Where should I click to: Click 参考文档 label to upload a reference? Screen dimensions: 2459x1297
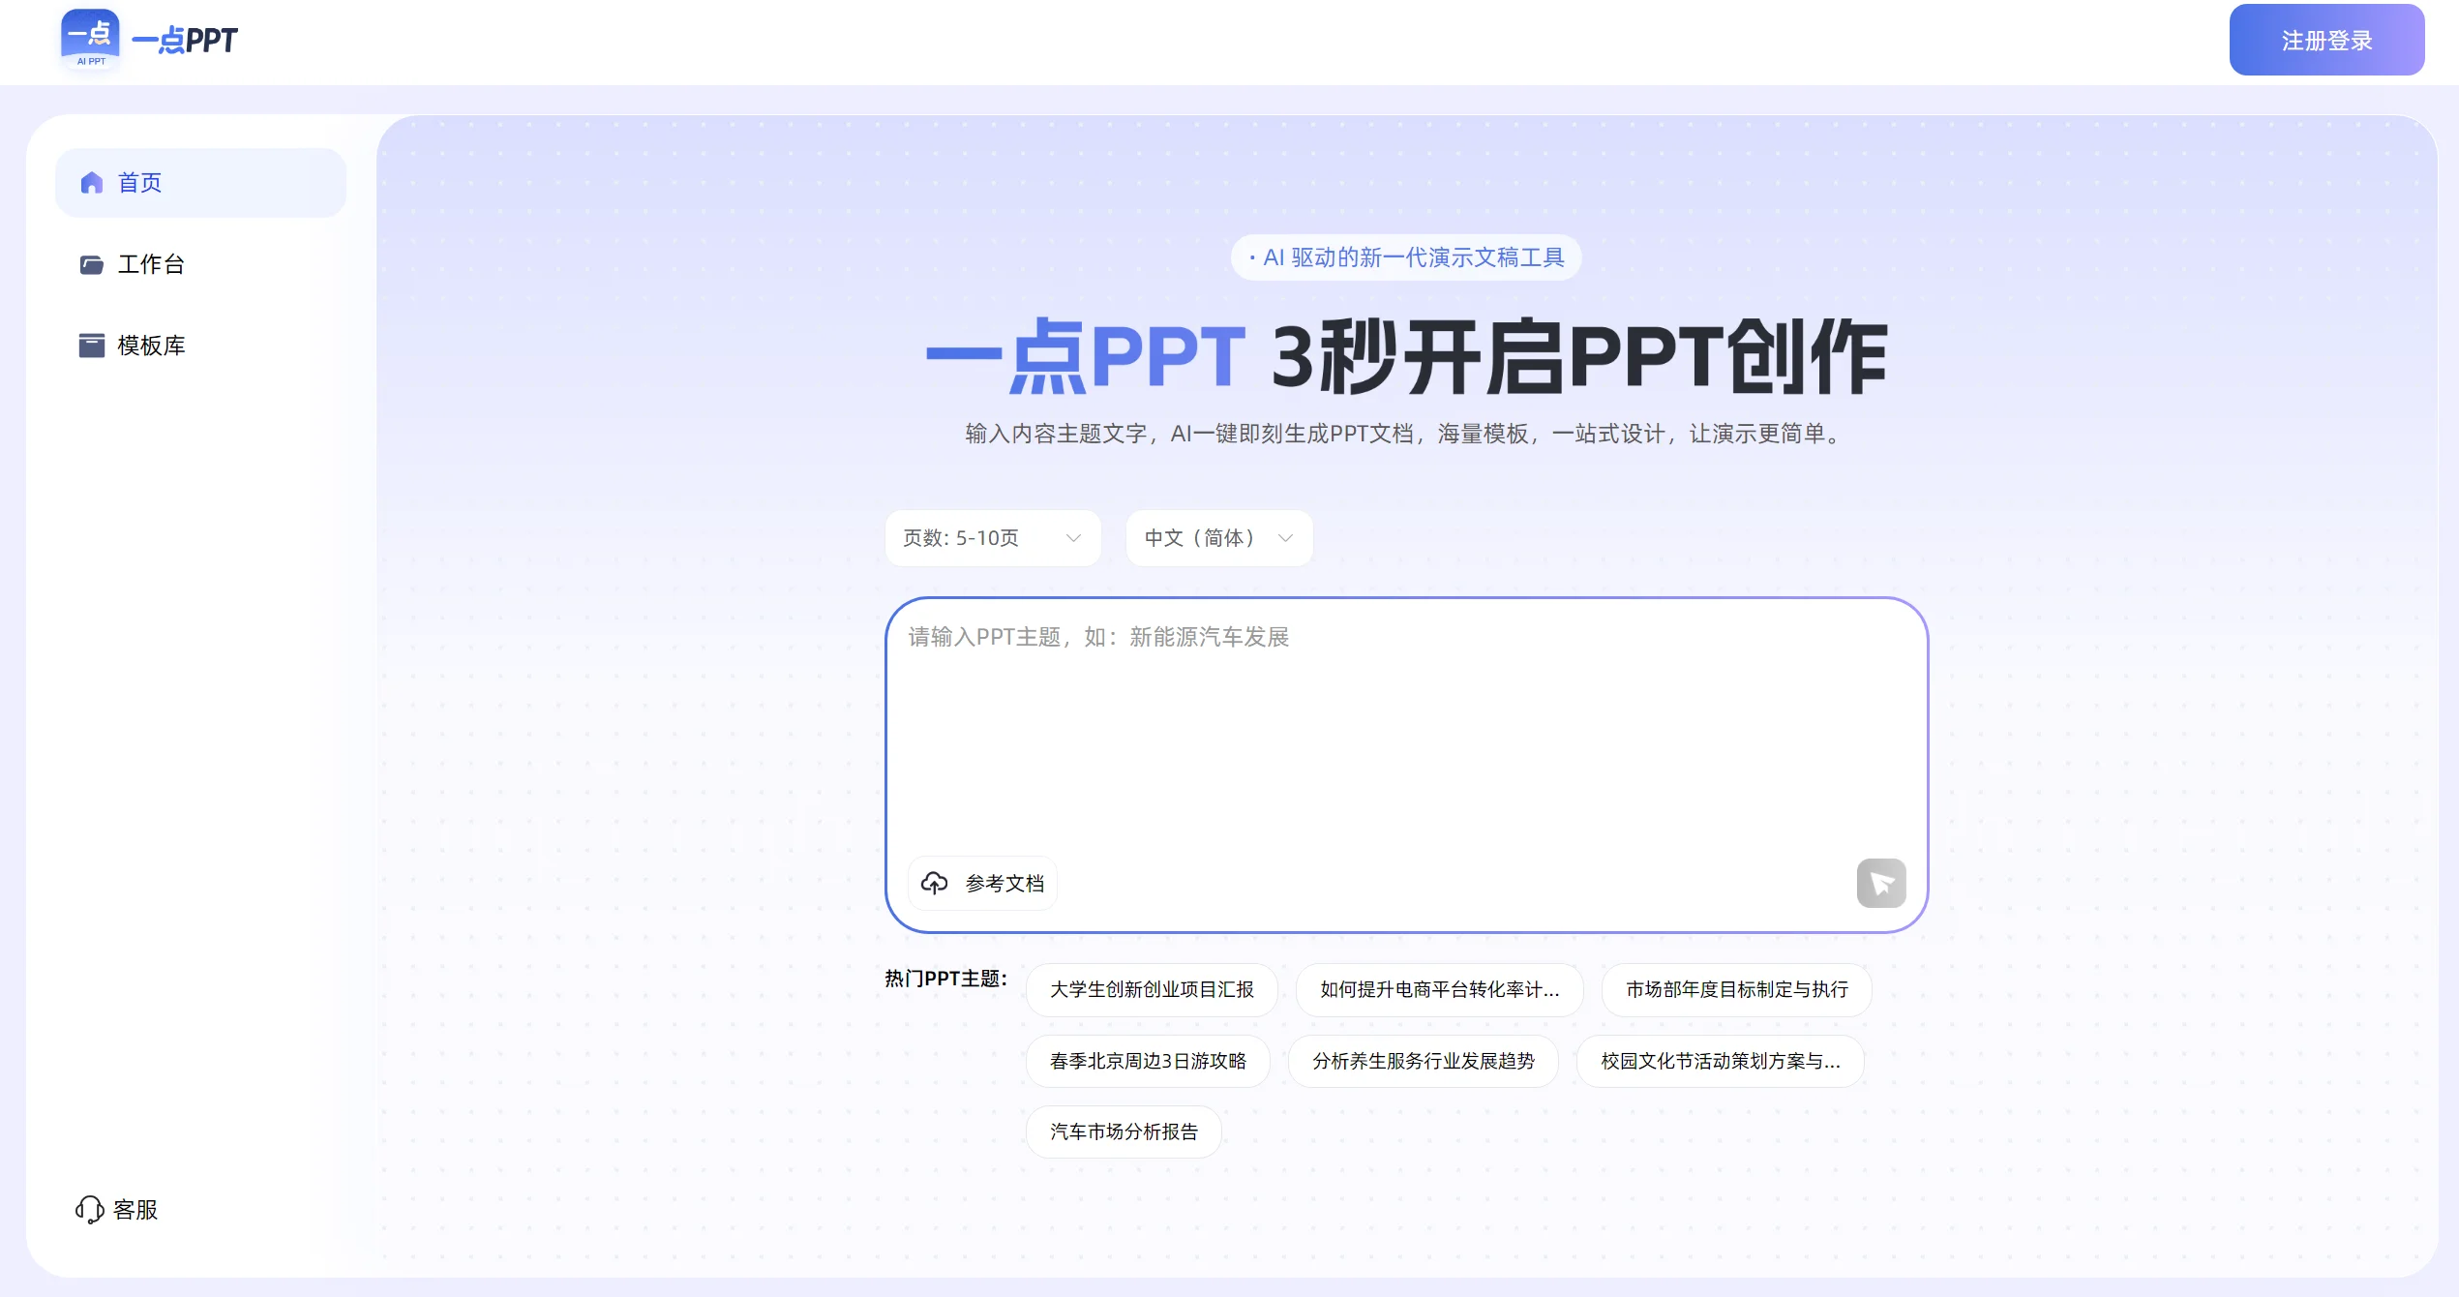[1005, 884]
